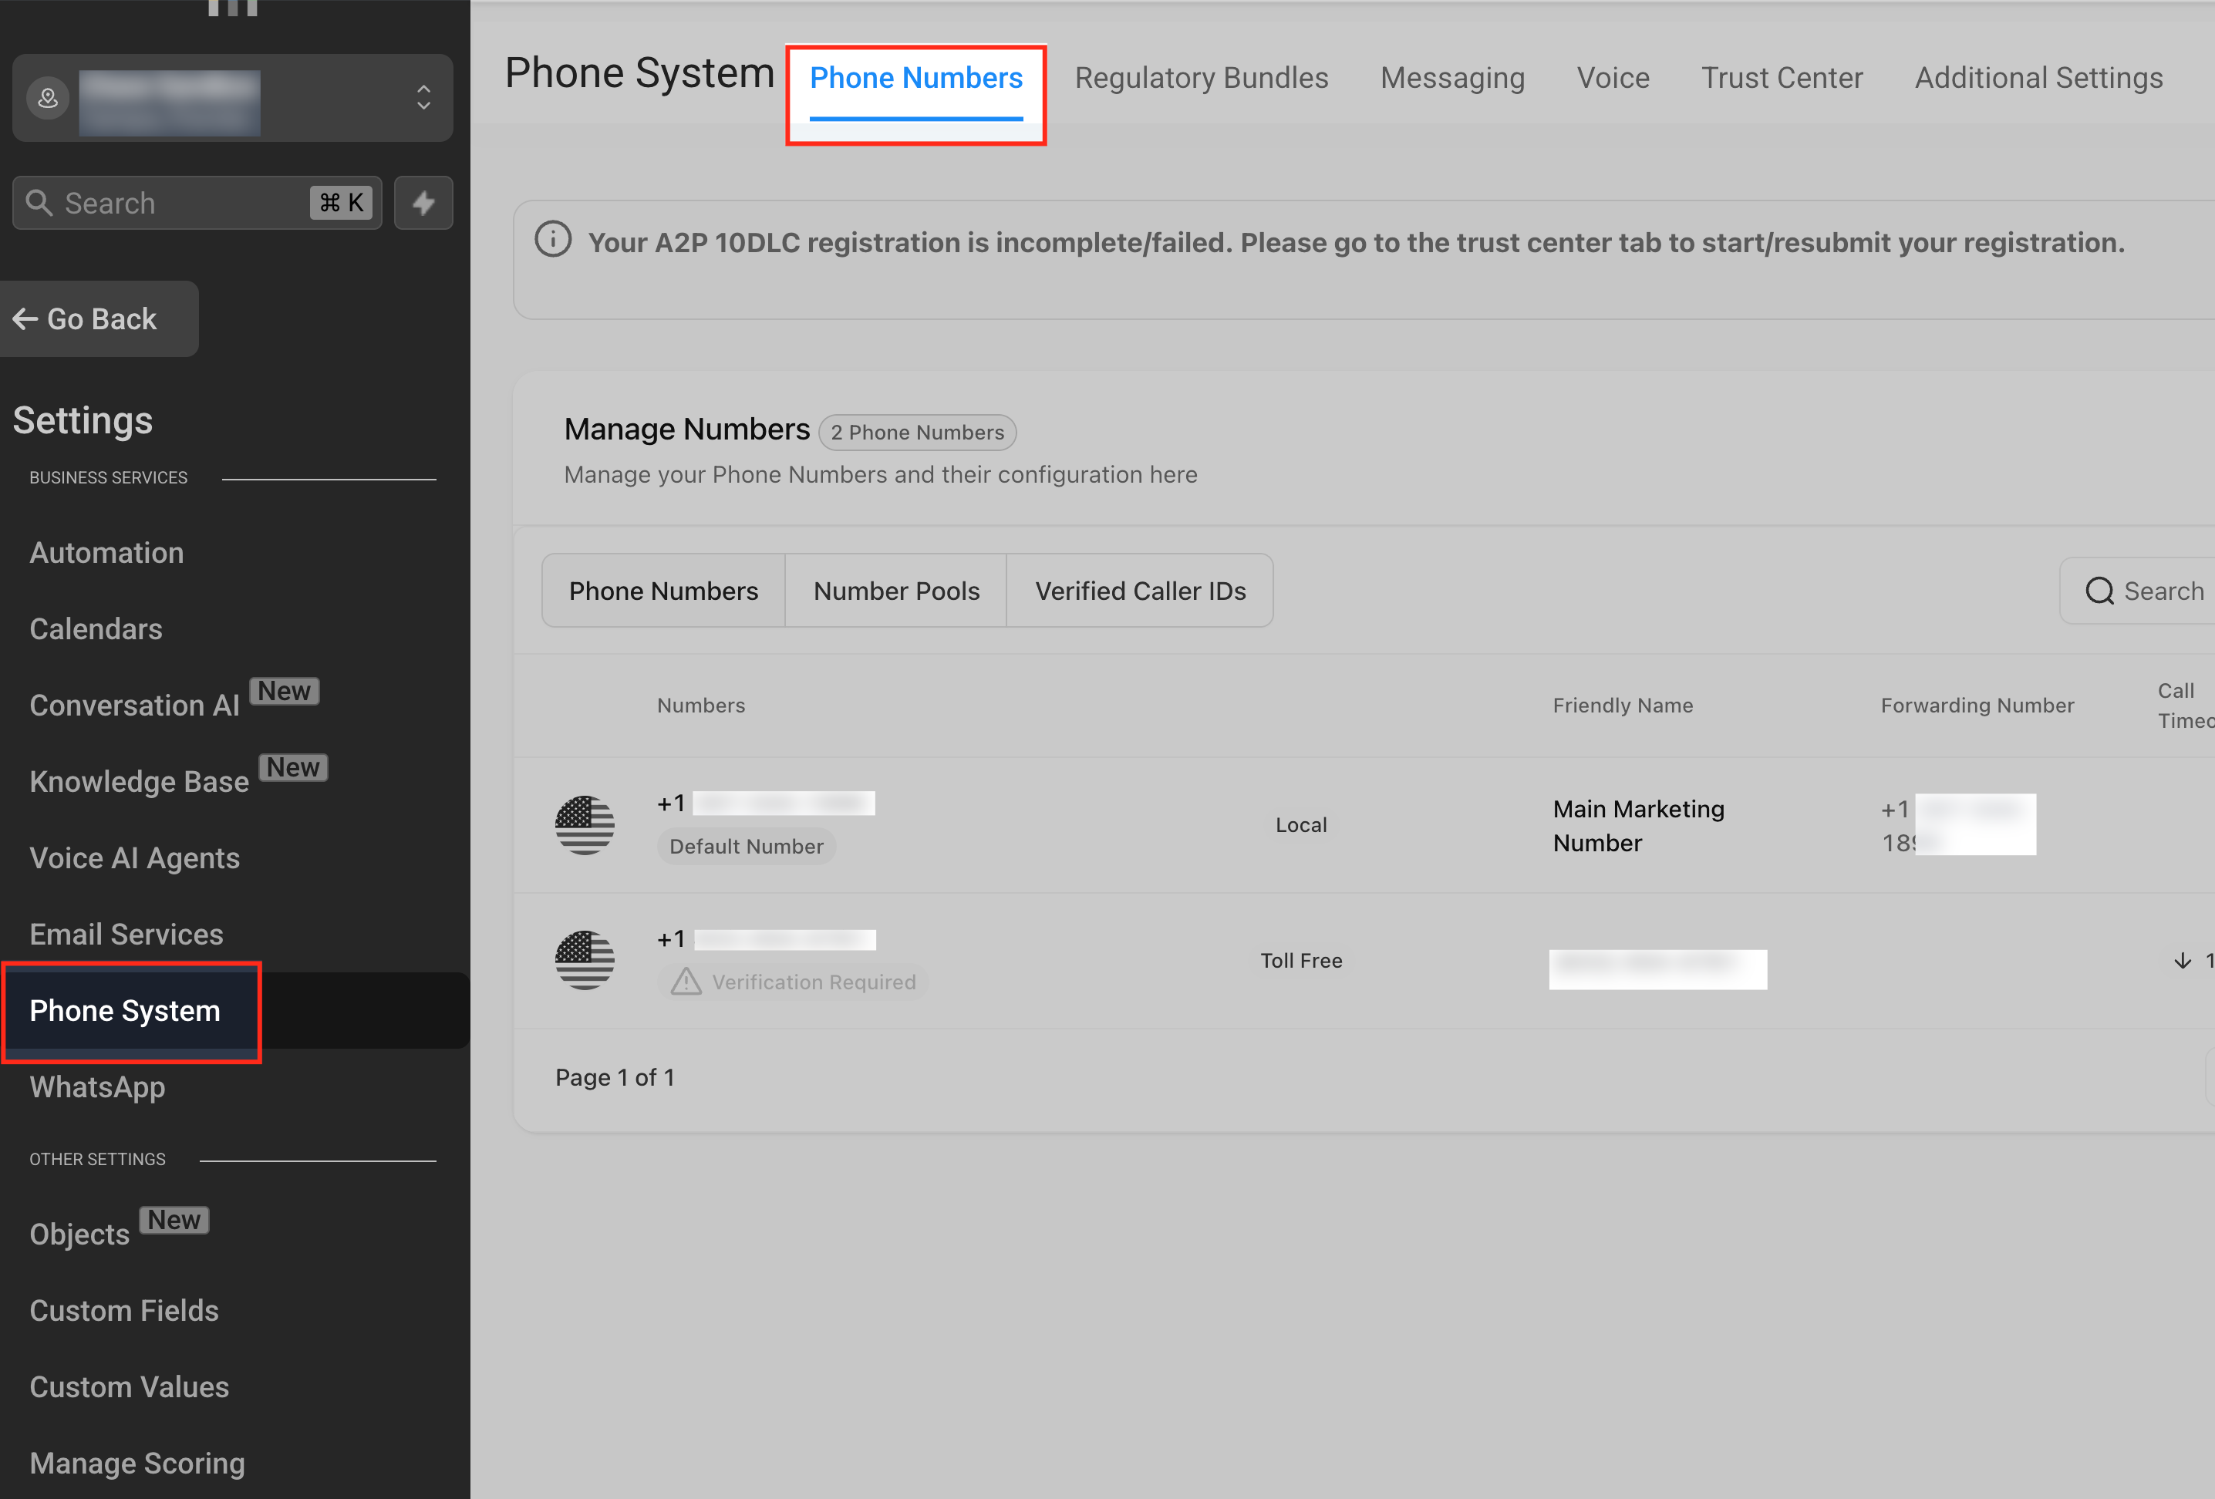2215x1499 pixels.
Task: Switch to the Trust Center tab
Action: pyautogui.click(x=1782, y=78)
